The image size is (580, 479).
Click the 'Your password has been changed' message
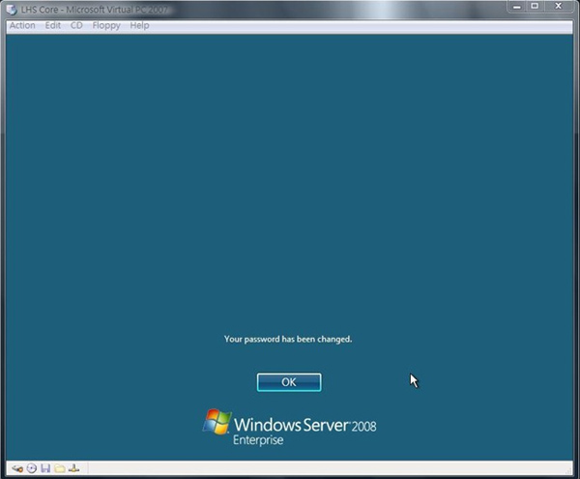point(288,339)
